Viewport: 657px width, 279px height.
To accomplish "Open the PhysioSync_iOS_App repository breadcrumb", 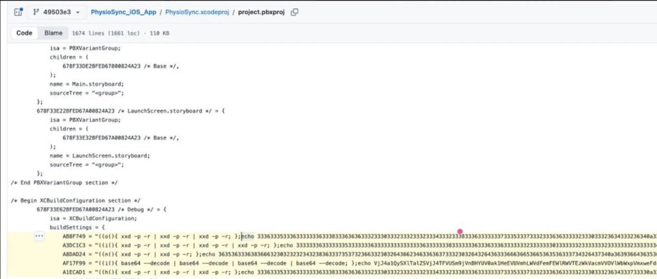I will pos(123,12).
